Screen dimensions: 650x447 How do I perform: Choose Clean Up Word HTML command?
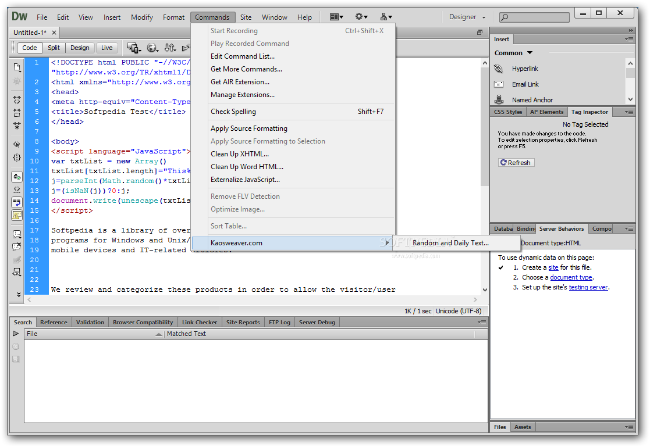pyautogui.click(x=293, y=167)
